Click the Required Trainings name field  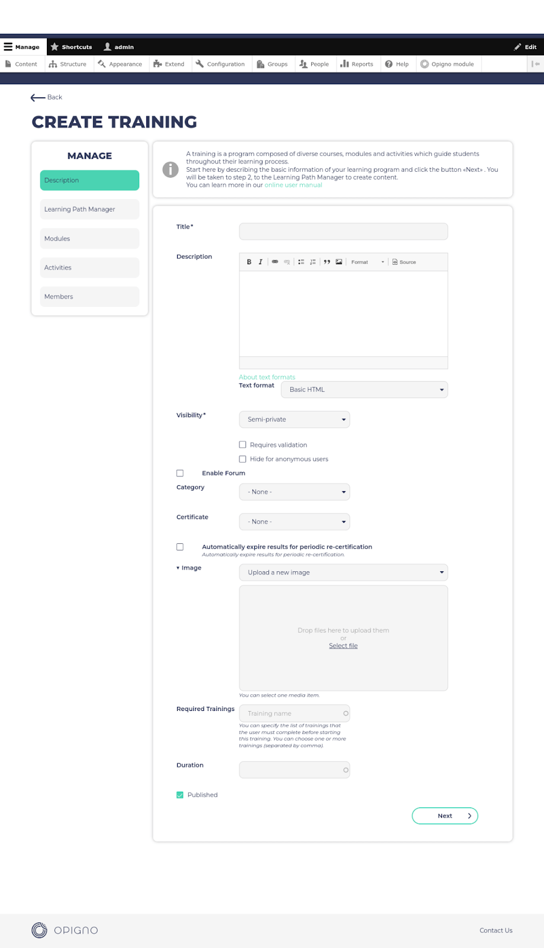pos(295,713)
